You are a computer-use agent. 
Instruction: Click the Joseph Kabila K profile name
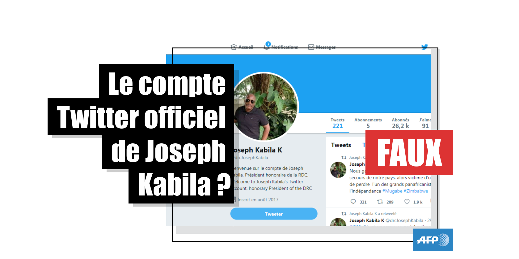point(258,150)
